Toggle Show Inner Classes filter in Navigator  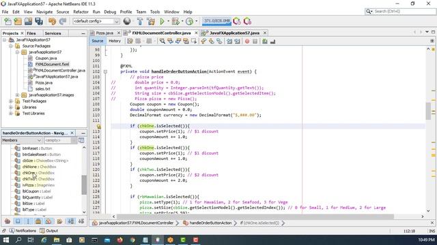point(48,221)
